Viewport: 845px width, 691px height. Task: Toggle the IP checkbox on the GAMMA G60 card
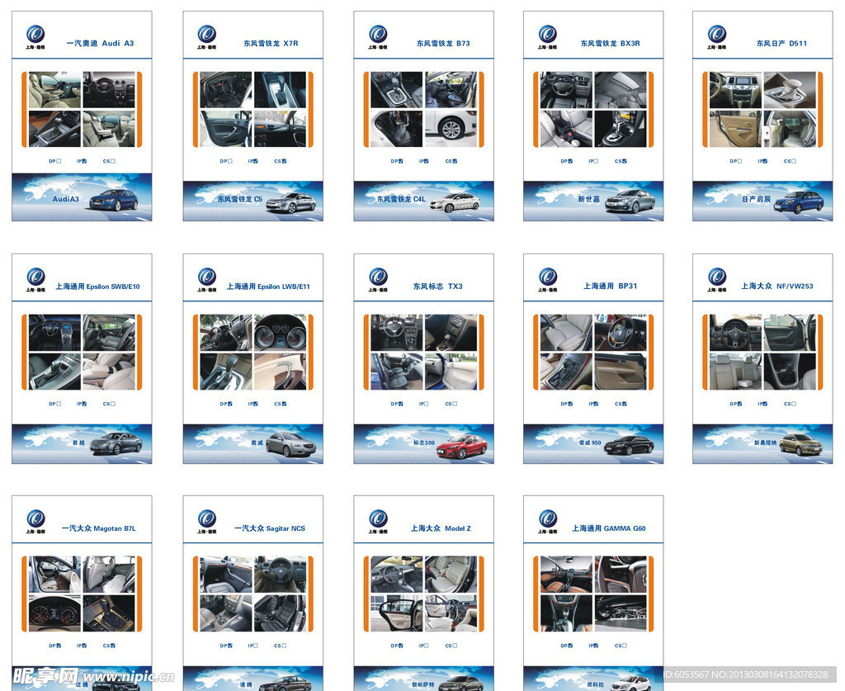pyautogui.click(x=596, y=646)
